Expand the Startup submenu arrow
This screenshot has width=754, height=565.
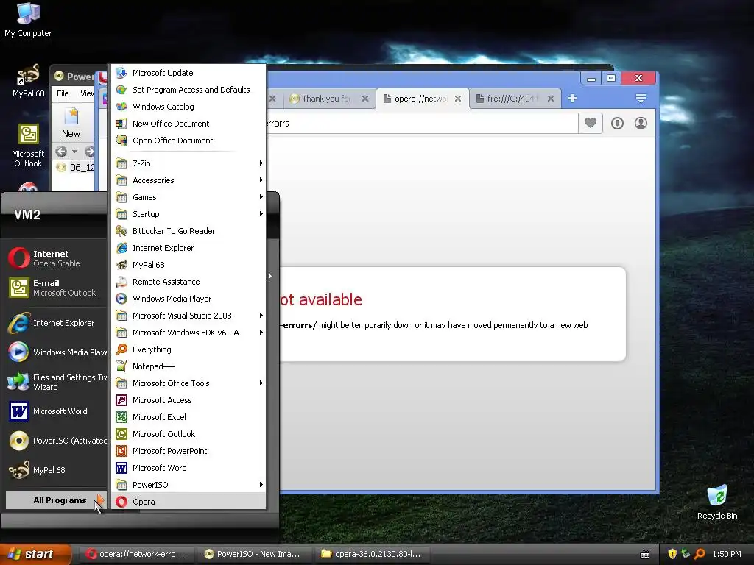tap(261, 214)
